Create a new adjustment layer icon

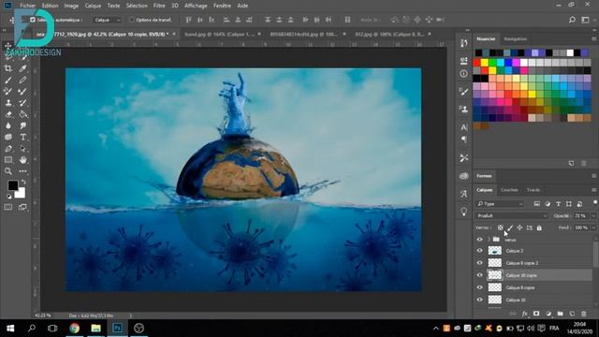pyautogui.click(x=548, y=314)
